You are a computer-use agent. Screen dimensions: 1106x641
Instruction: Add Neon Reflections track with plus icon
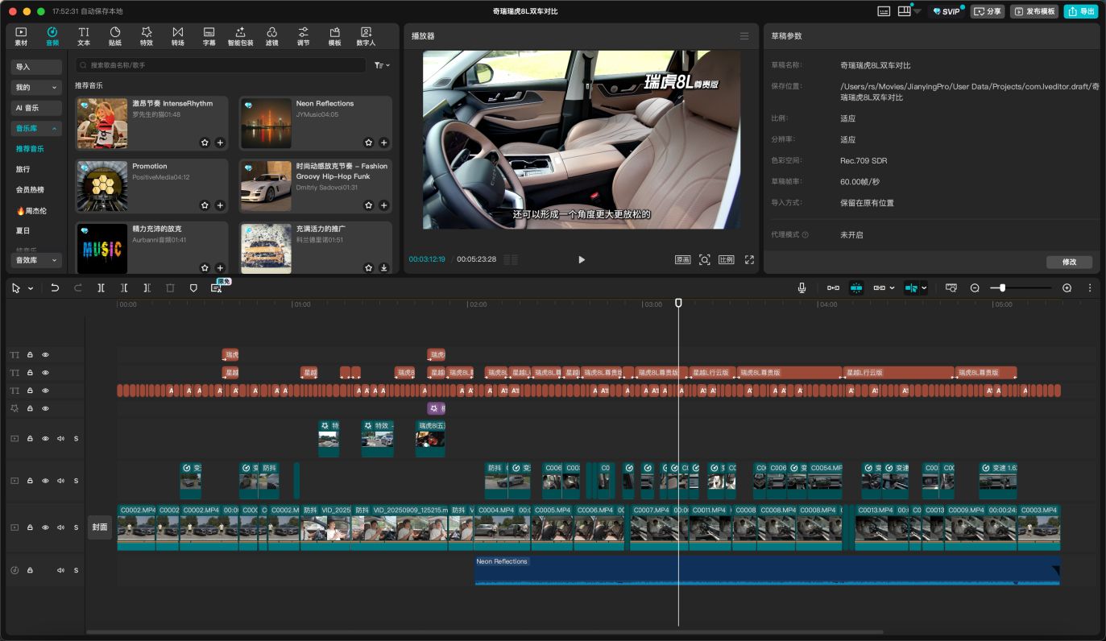[383, 143]
